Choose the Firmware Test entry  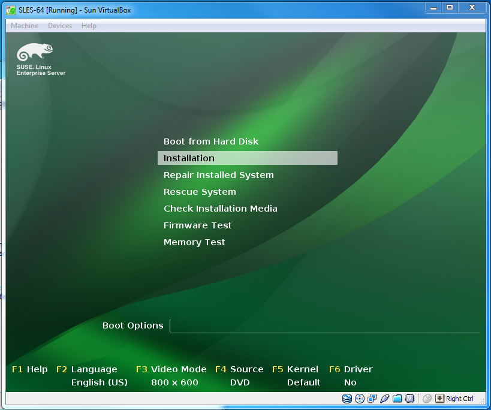[198, 225]
